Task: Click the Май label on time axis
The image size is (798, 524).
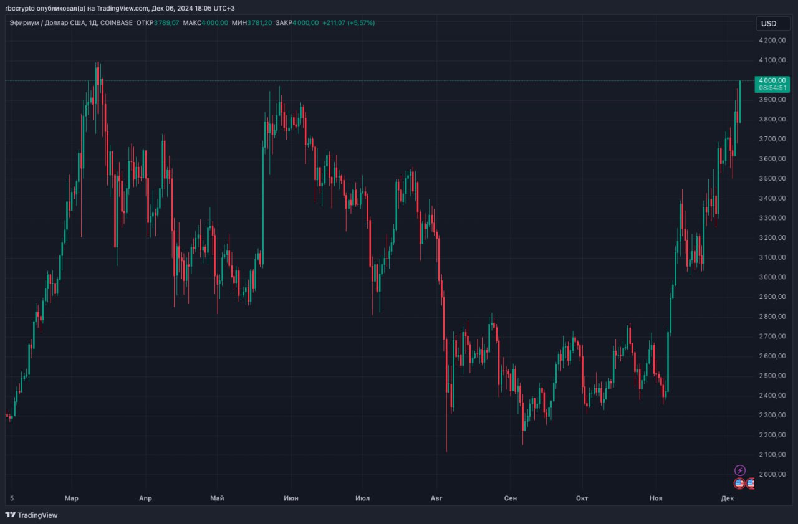Action: pyautogui.click(x=217, y=498)
